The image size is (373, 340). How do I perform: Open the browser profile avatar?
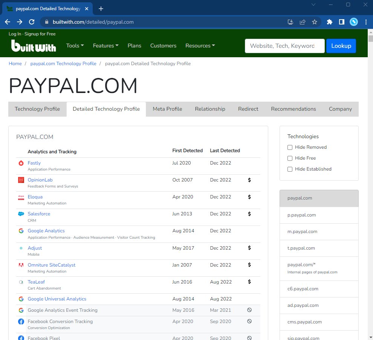354,22
